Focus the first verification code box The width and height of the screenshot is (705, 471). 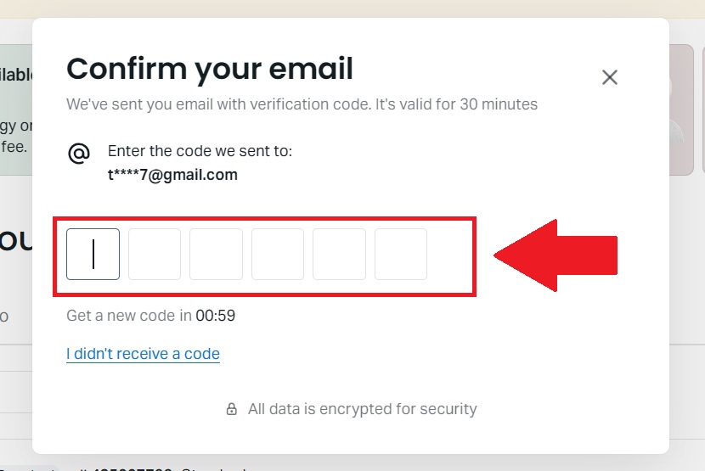(x=93, y=254)
